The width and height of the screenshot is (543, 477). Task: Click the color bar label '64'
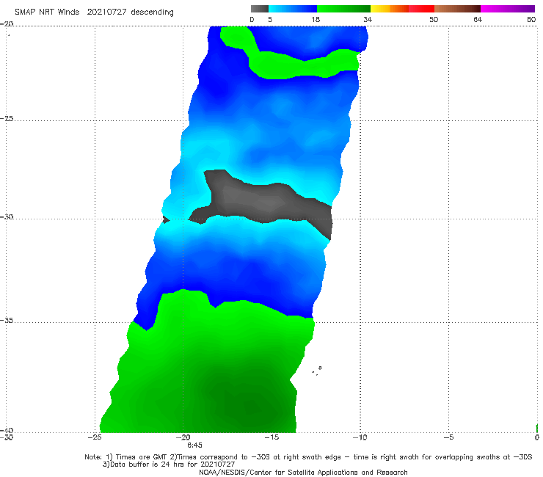pos(478,19)
